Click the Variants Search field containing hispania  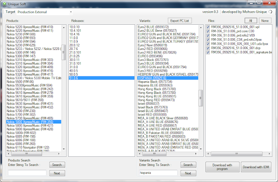tap(158, 173)
